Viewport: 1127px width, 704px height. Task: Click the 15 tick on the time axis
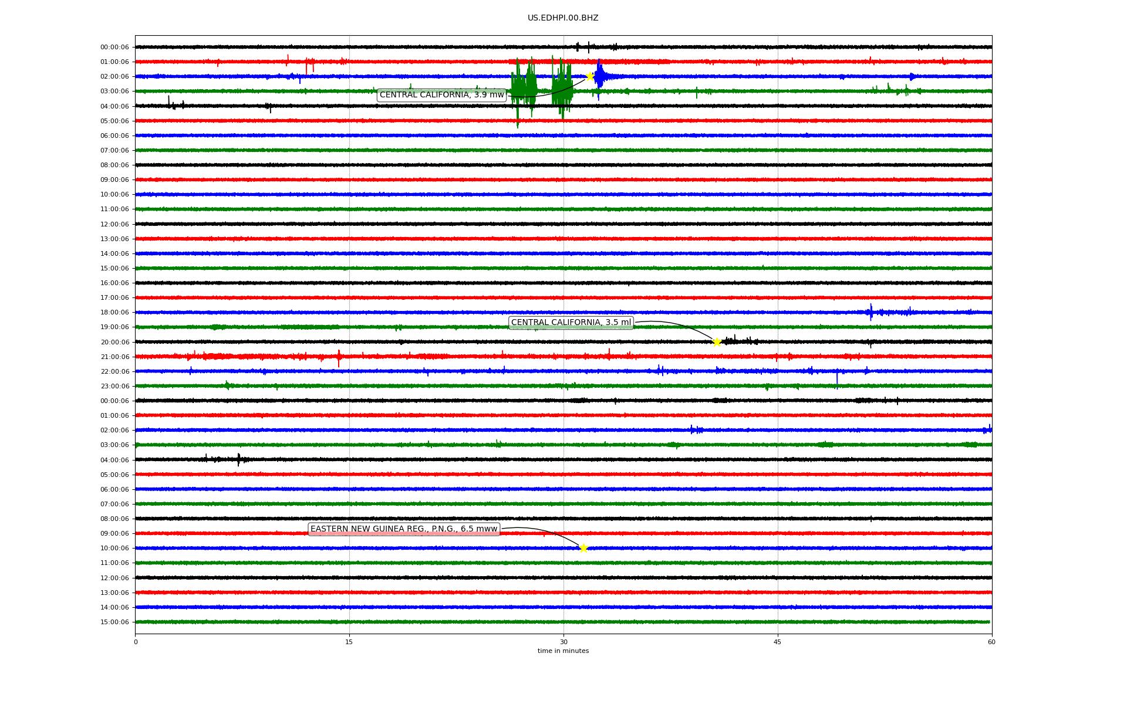click(349, 642)
